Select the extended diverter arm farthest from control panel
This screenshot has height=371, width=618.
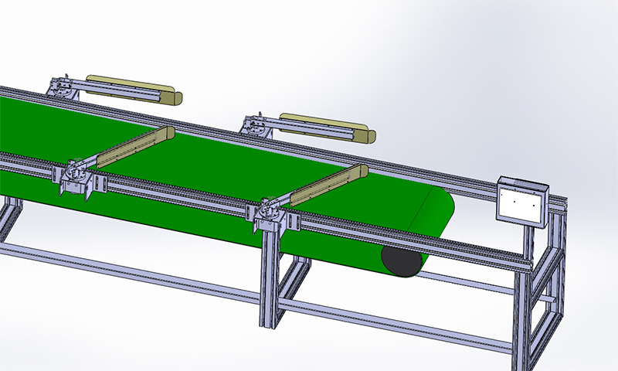[135, 147]
